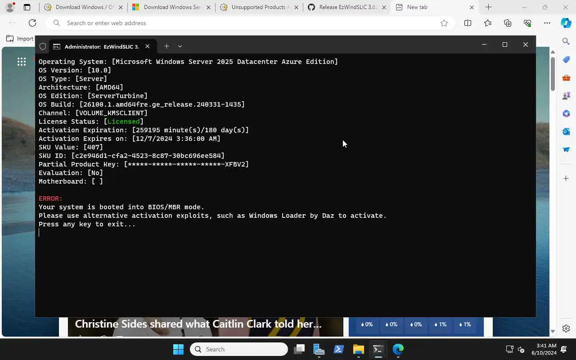
Task: Open the Collections icon in Edge
Action: [508, 23]
